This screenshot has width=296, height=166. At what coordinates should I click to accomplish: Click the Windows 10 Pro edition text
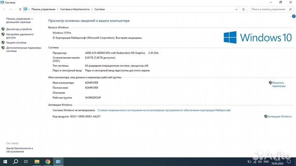coord(62,33)
